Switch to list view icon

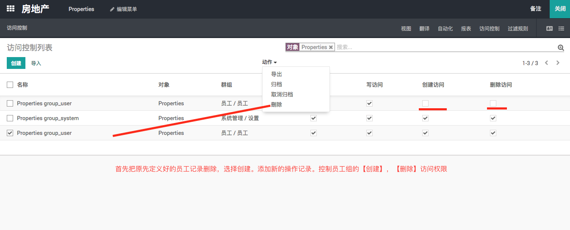pyautogui.click(x=561, y=29)
